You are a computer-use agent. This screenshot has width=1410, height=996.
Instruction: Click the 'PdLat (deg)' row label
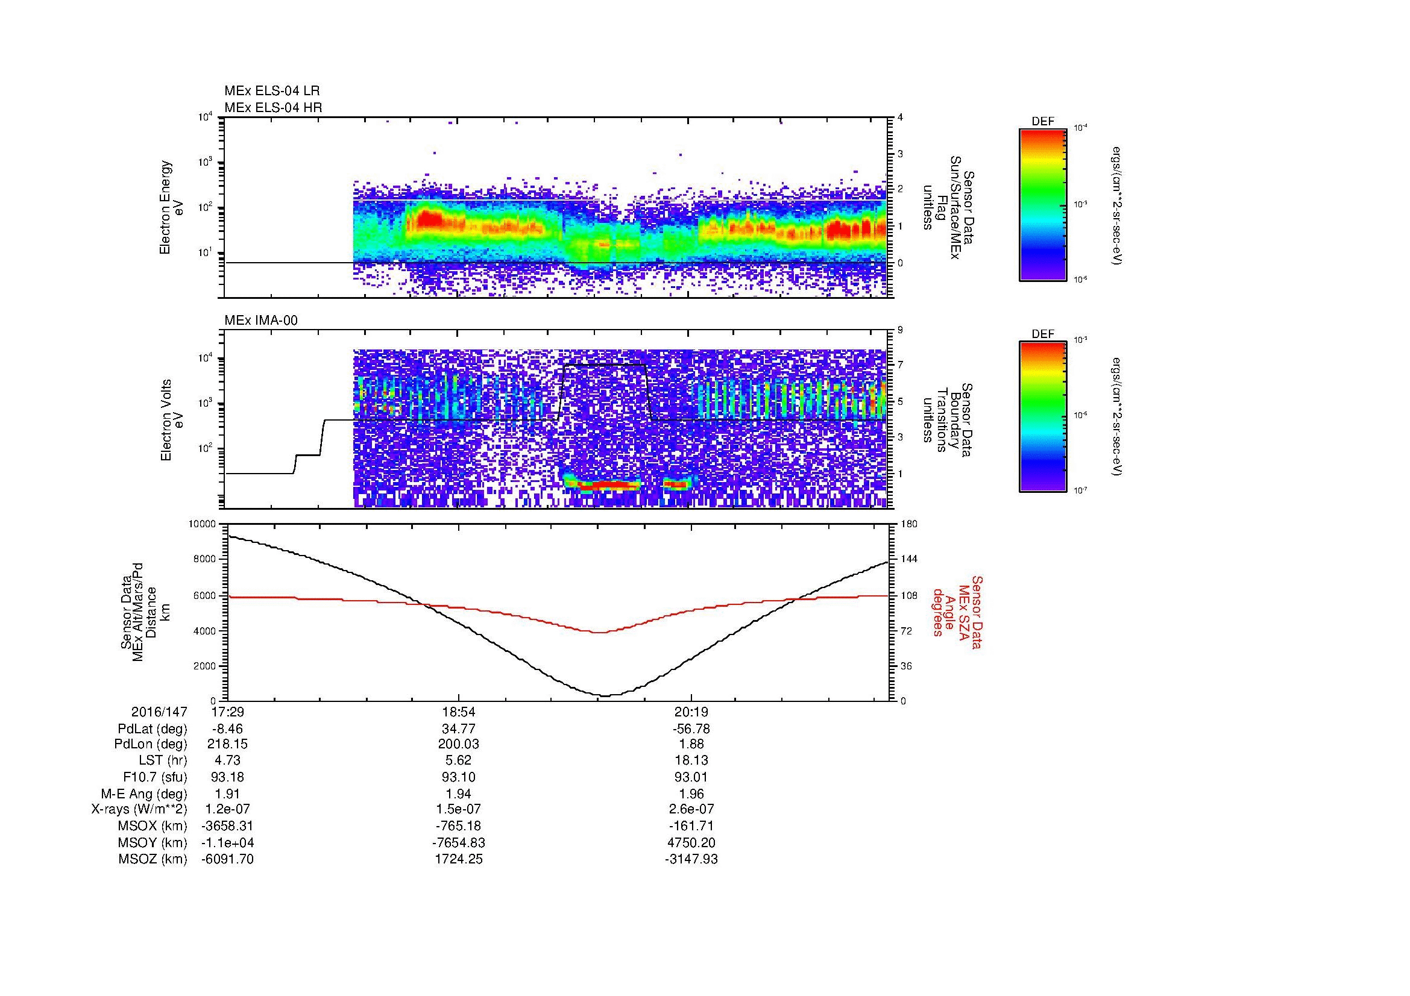pos(153,729)
